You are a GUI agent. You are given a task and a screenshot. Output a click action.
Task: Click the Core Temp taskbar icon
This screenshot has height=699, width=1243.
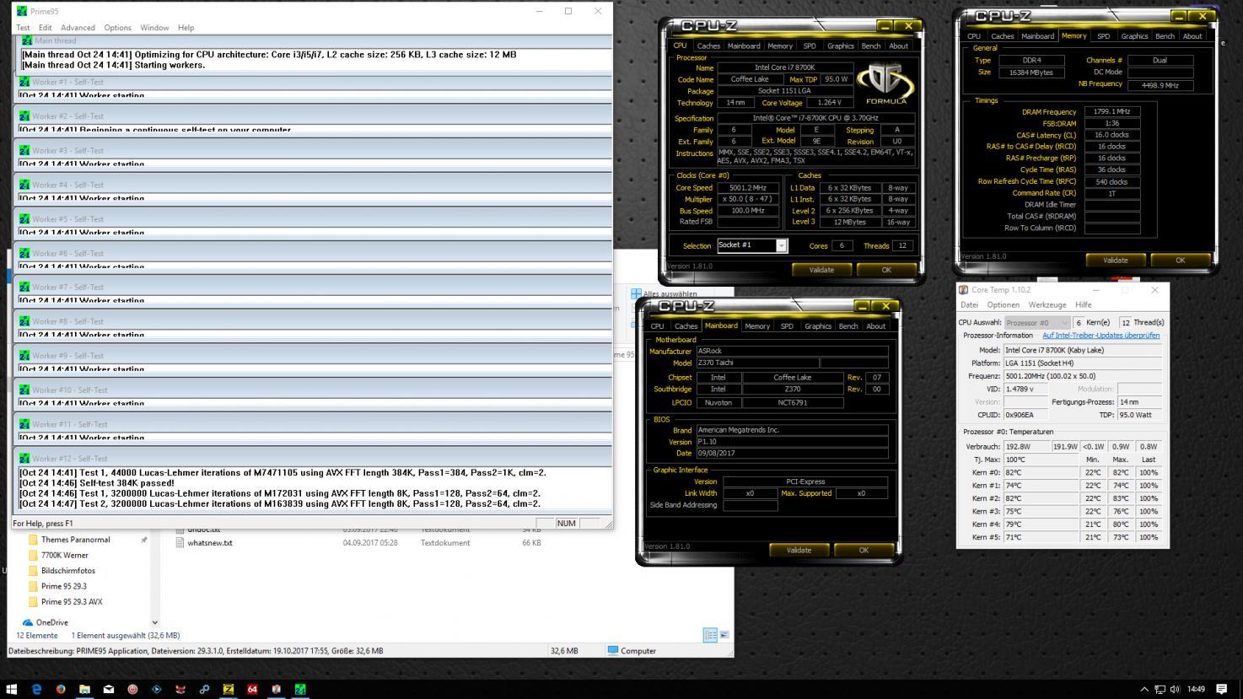pyautogui.click(x=276, y=689)
